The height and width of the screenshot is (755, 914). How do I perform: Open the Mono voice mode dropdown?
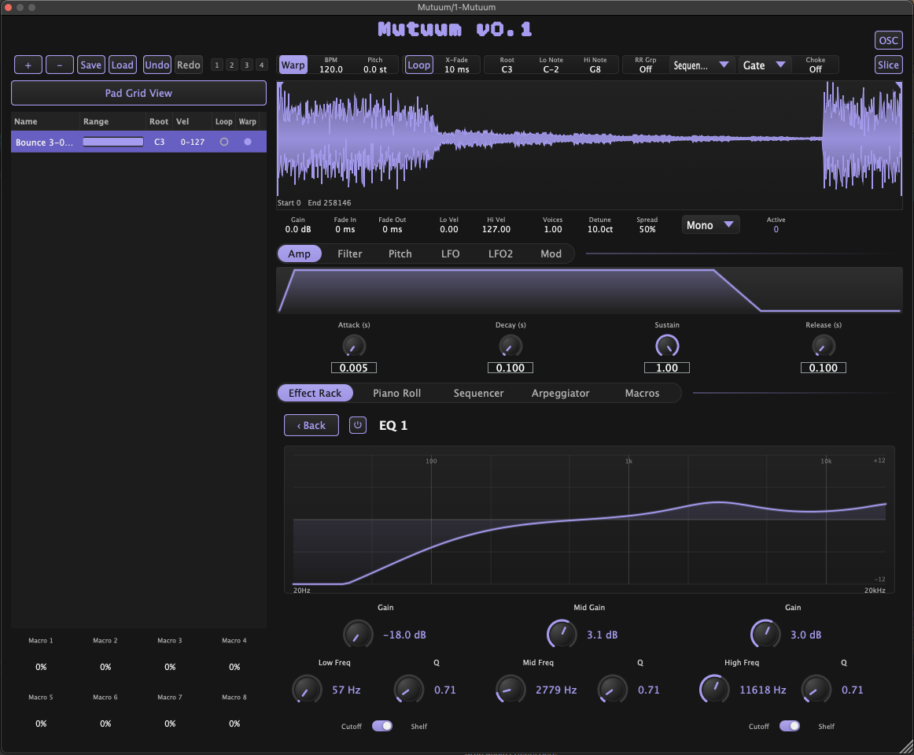(x=710, y=224)
